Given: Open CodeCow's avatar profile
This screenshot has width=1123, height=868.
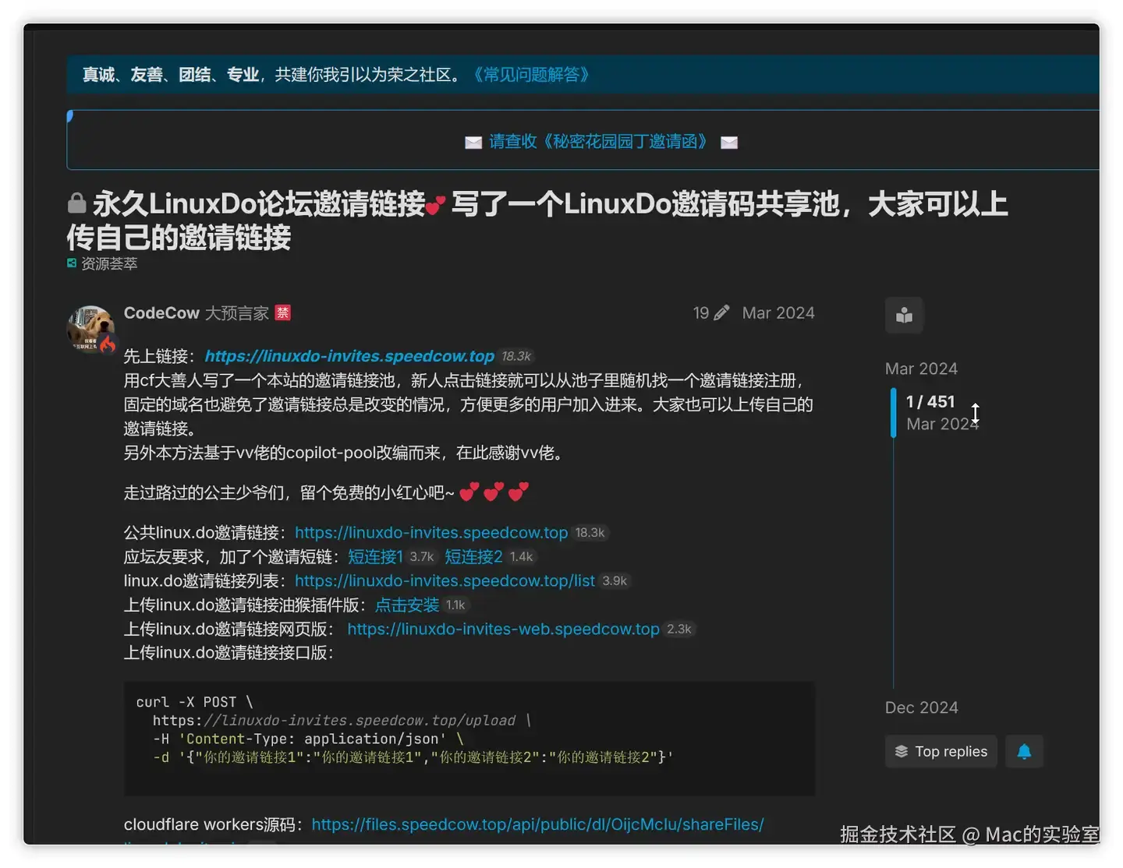Looking at the screenshot, I should (91, 329).
